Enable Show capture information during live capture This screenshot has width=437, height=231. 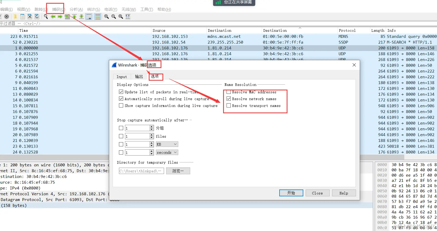point(121,105)
